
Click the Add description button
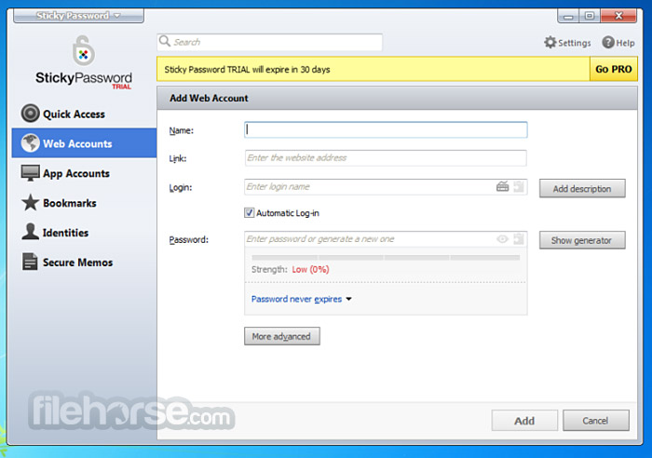coord(582,189)
